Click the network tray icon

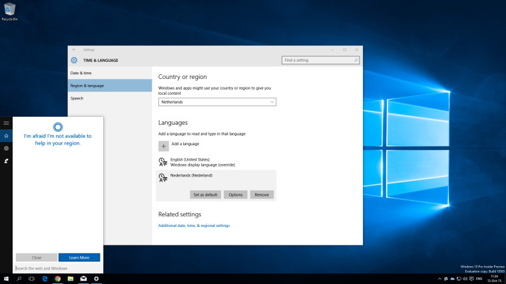[459, 279]
